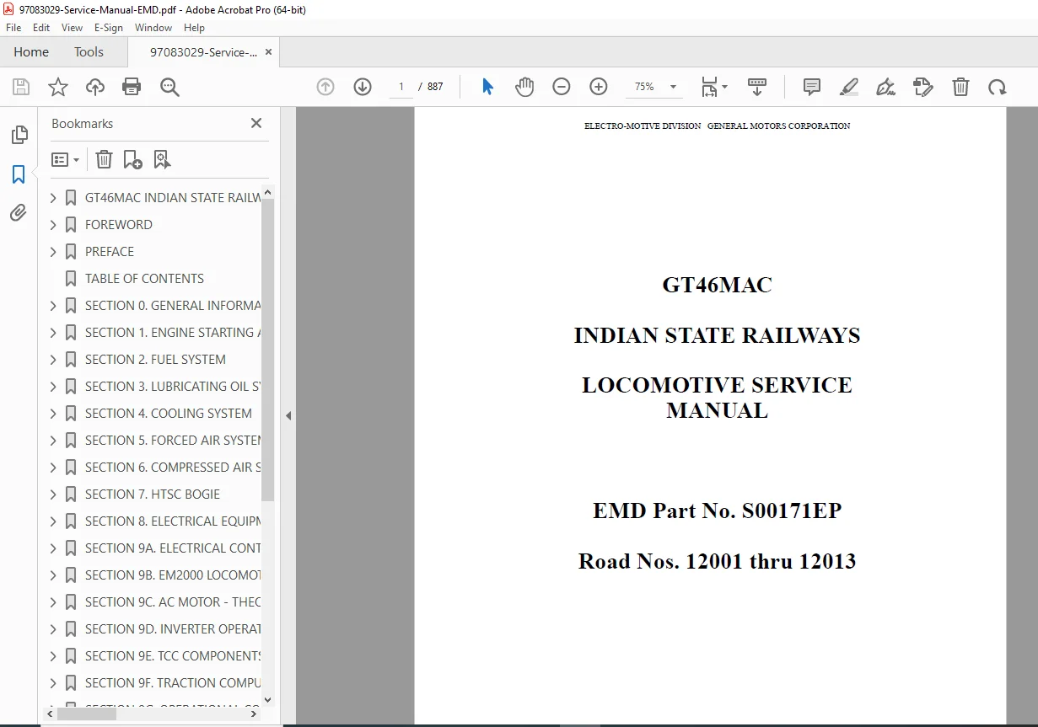The image size is (1038, 727).
Task: Go to previous page arrow
Action: (x=325, y=87)
